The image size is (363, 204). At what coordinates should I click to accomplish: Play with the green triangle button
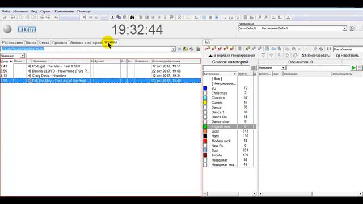(x=353, y=68)
